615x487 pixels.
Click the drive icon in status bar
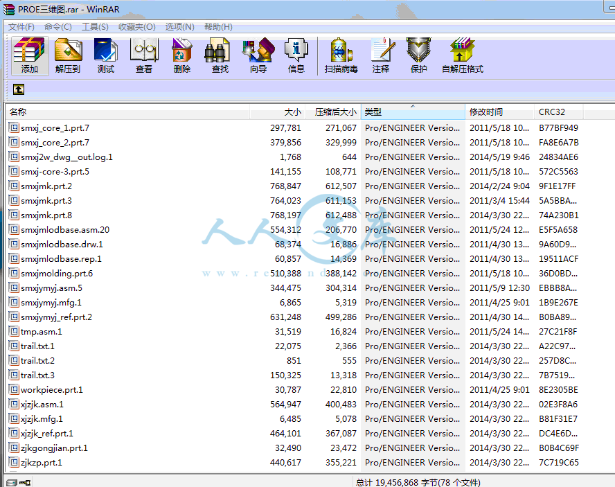click(x=12, y=482)
